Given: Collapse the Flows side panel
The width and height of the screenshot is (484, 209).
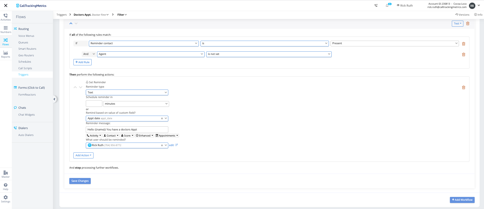Looking at the screenshot, I should pos(54,99).
